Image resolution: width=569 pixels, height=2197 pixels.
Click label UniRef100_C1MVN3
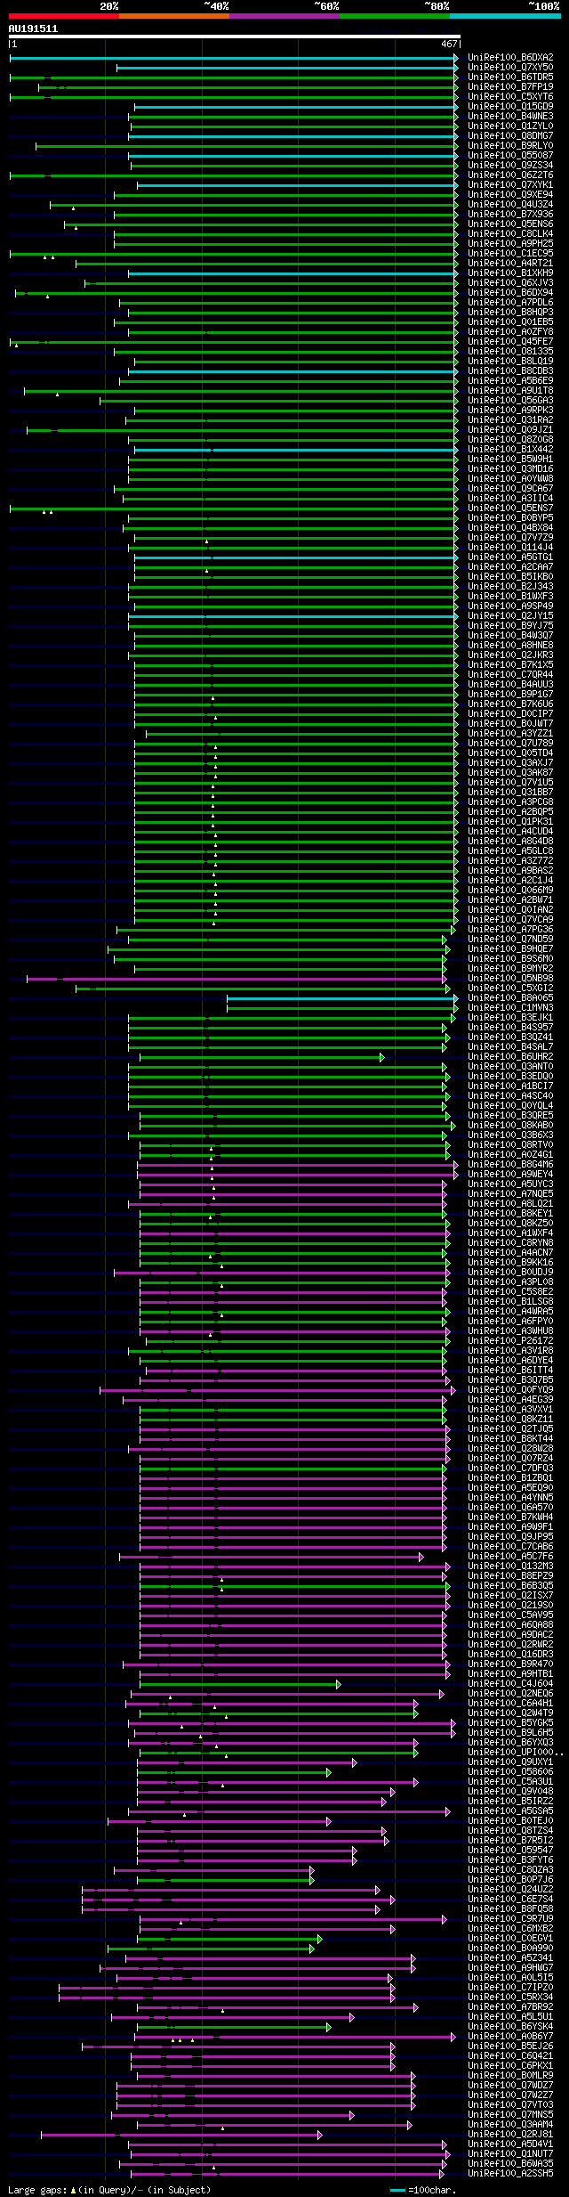point(510,1008)
